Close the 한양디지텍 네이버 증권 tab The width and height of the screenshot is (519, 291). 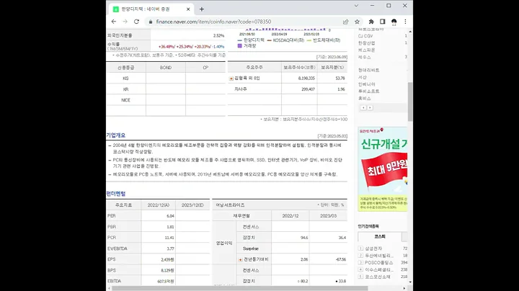coord(188,9)
